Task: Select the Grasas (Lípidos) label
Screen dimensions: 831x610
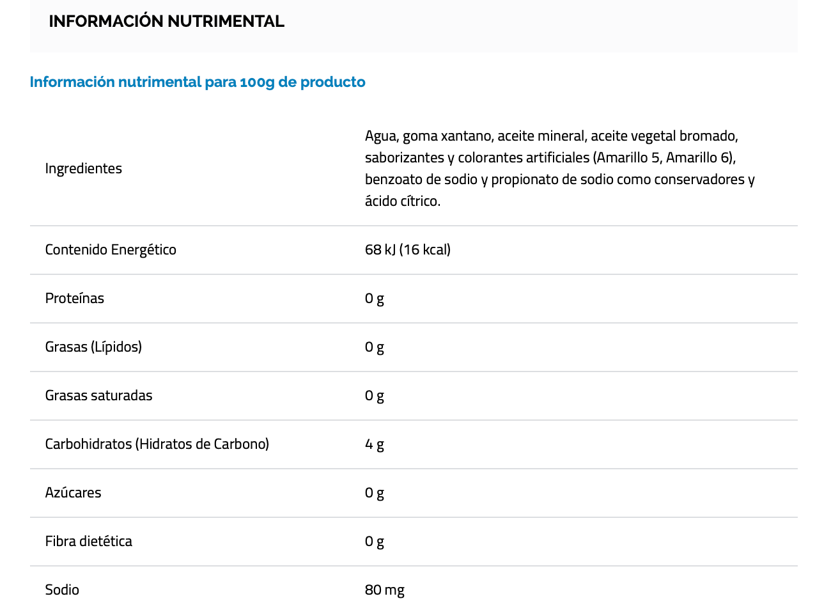Action: [x=93, y=347]
